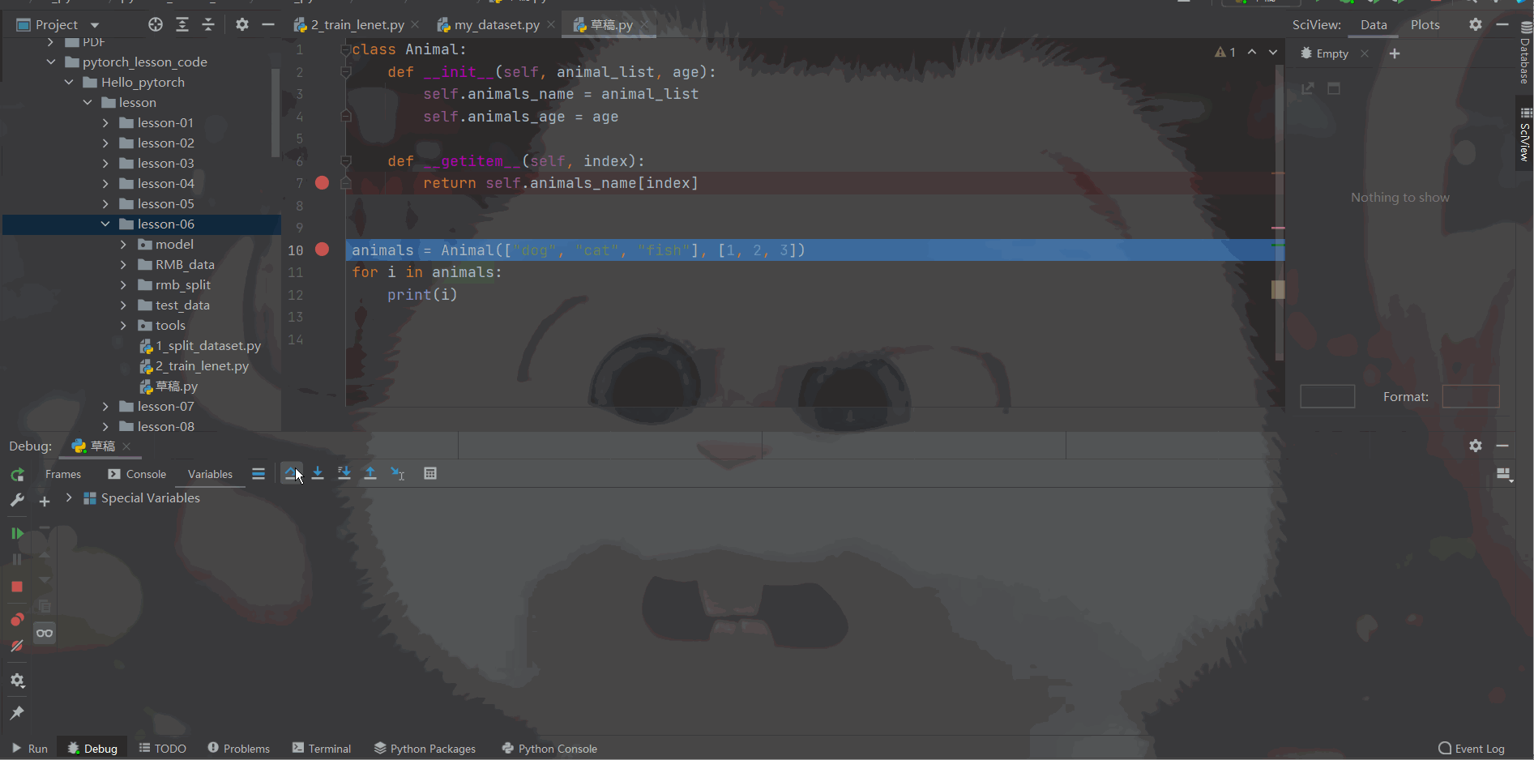Toggle breakpoint on line 7

[322, 183]
